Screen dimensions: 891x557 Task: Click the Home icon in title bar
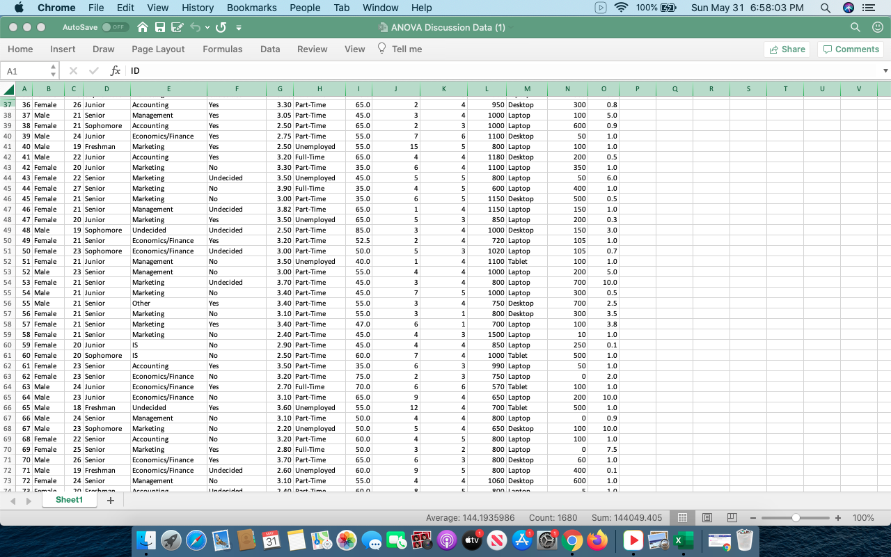pos(143,27)
